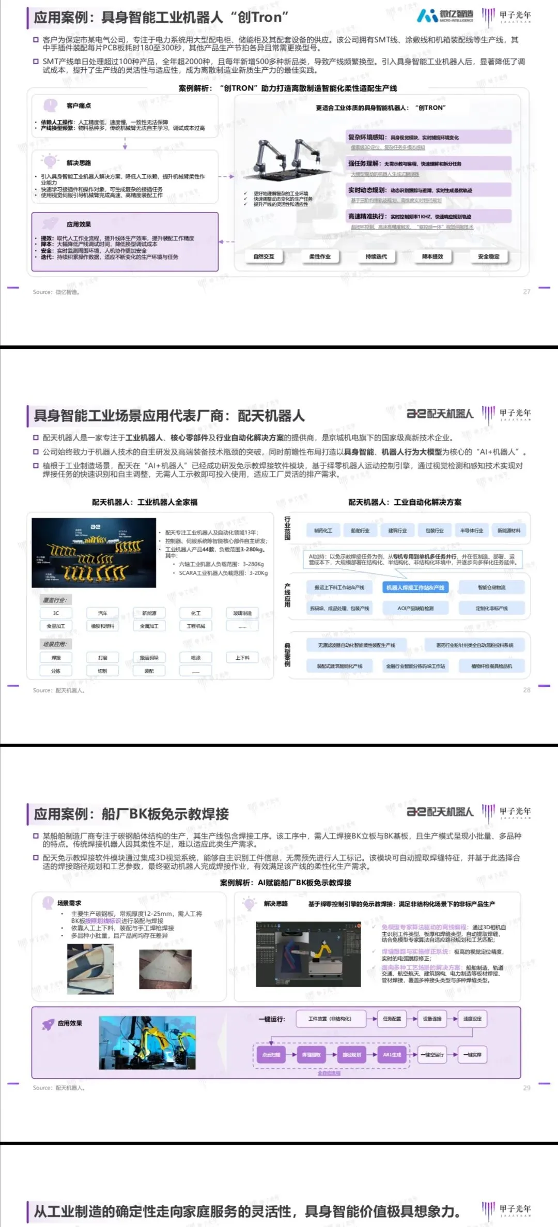Viewport: 558px width, 1227px height.
Task: Click the 速度设定 flow box
Action: [472, 1019]
